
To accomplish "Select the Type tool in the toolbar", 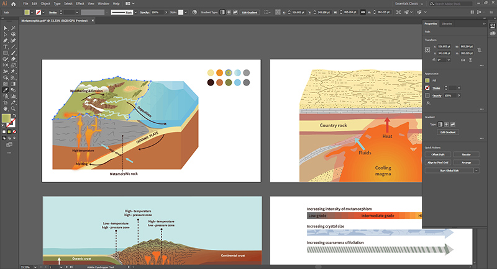I will pyautogui.click(x=6, y=46).
